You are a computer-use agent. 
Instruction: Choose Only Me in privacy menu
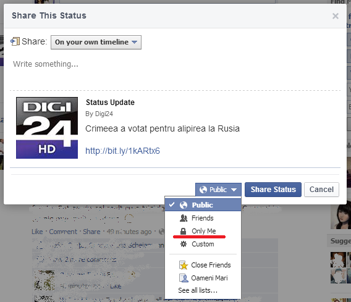click(x=203, y=231)
